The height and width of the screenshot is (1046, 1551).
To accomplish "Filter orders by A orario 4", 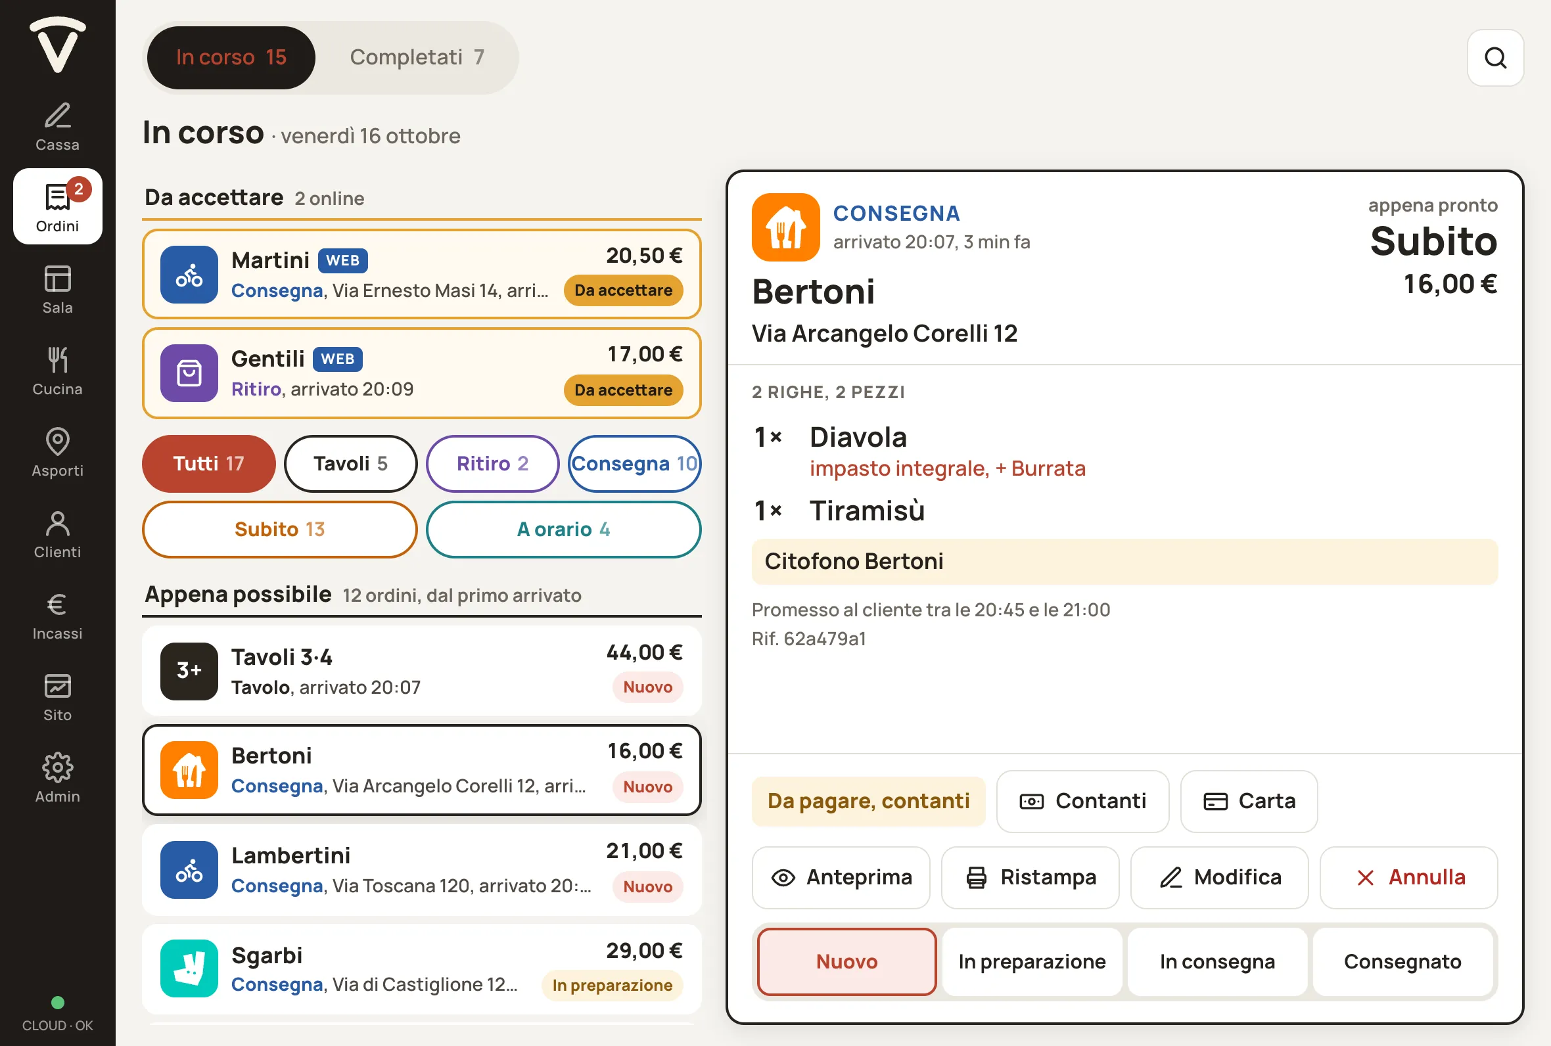I will click(x=563, y=530).
